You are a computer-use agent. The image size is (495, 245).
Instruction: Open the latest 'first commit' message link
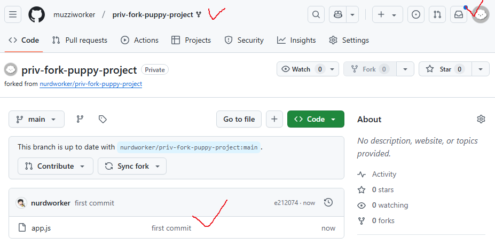[95, 203]
